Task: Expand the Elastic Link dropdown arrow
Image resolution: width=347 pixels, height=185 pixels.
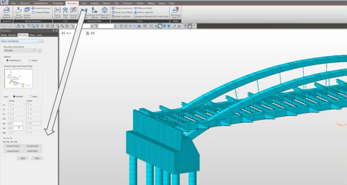Action: pos(60,18)
